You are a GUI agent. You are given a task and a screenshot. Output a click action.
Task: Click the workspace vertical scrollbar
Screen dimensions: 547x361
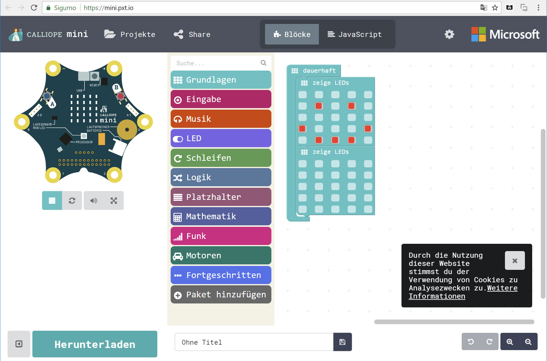click(x=543, y=214)
